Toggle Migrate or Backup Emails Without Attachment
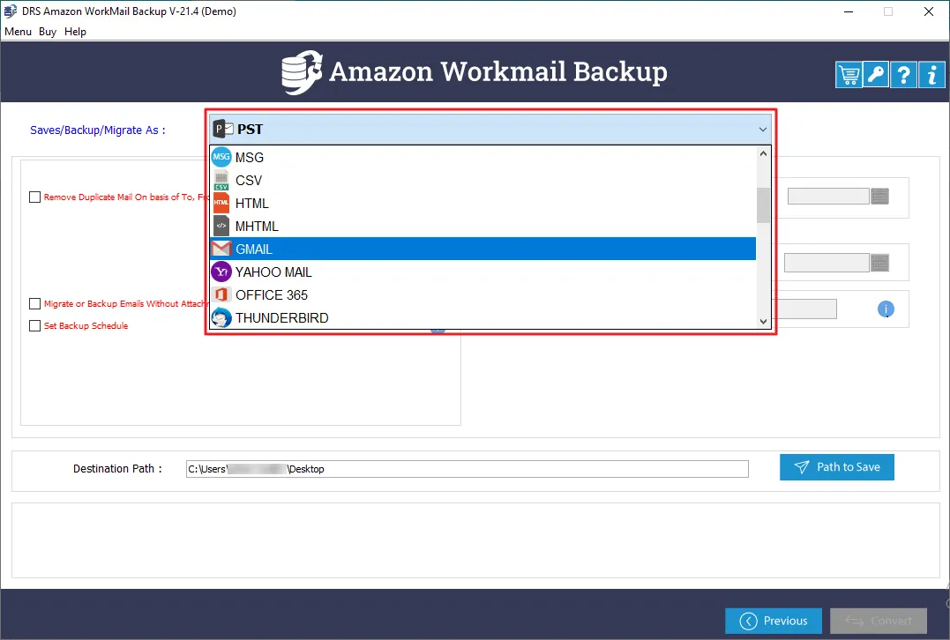The width and height of the screenshot is (950, 640). pyautogui.click(x=34, y=303)
